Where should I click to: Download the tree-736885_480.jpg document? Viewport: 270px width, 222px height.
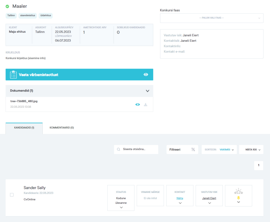146,105
